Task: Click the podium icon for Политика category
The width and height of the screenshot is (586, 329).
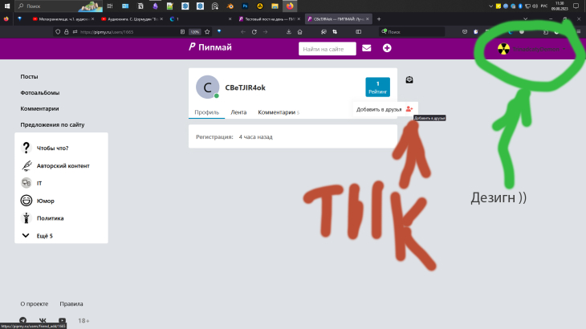Action: coord(26,218)
